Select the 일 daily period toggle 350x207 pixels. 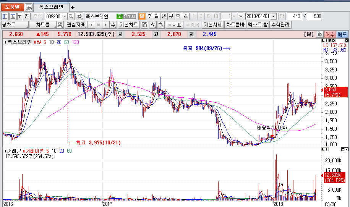[x=142, y=16]
